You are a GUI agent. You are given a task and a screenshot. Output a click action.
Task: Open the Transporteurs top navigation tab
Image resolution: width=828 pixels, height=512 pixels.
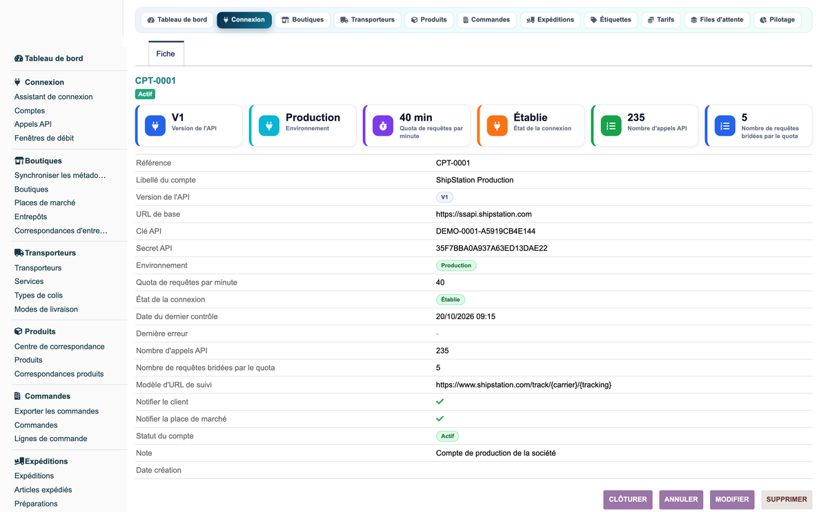(x=368, y=20)
